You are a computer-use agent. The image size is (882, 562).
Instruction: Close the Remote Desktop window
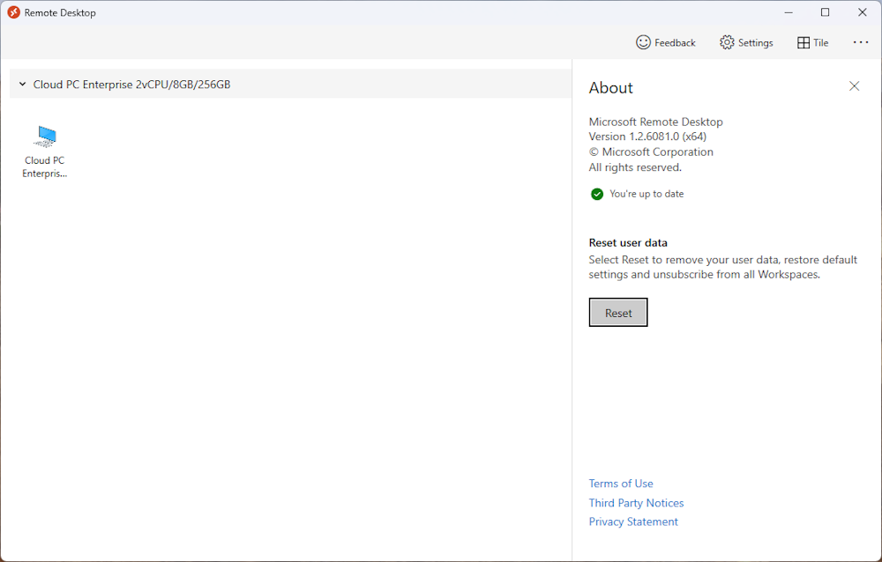point(863,12)
